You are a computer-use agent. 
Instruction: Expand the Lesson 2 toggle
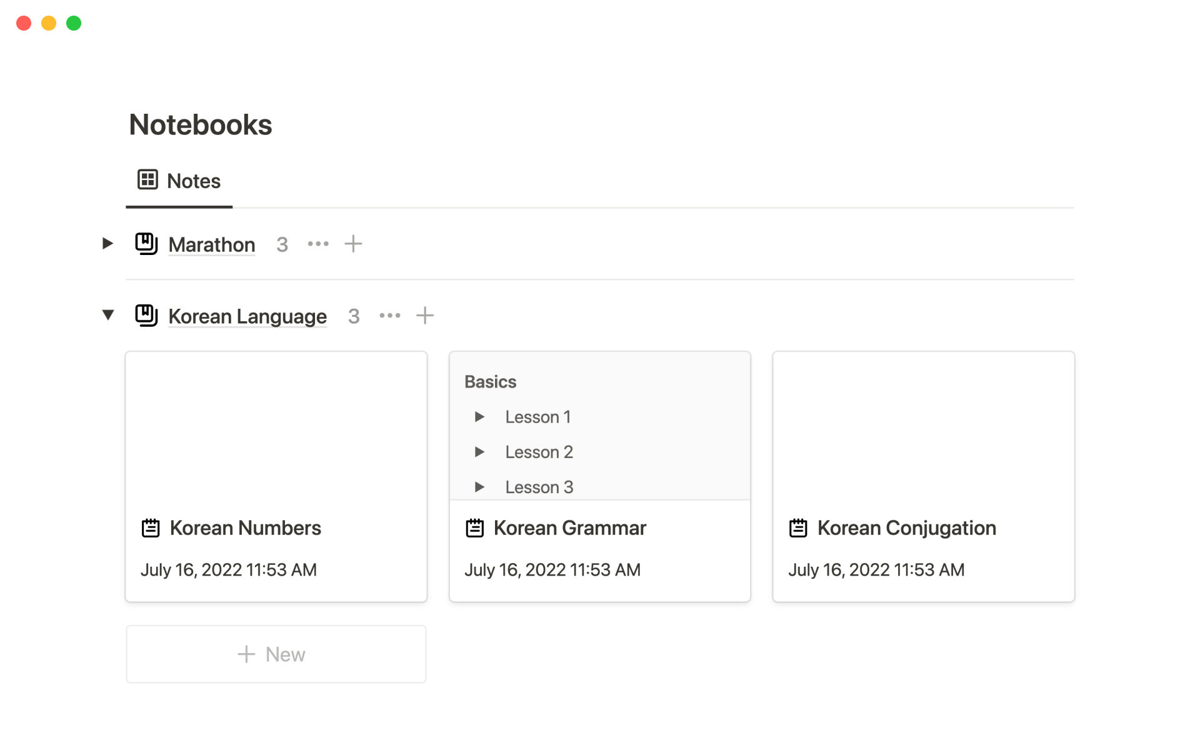(x=479, y=452)
